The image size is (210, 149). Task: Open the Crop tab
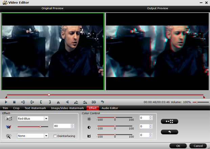point(16,108)
